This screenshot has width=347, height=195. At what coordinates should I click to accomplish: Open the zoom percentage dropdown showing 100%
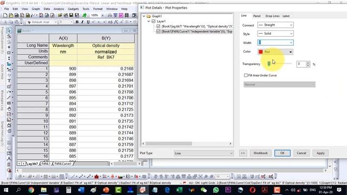[102, 15]
